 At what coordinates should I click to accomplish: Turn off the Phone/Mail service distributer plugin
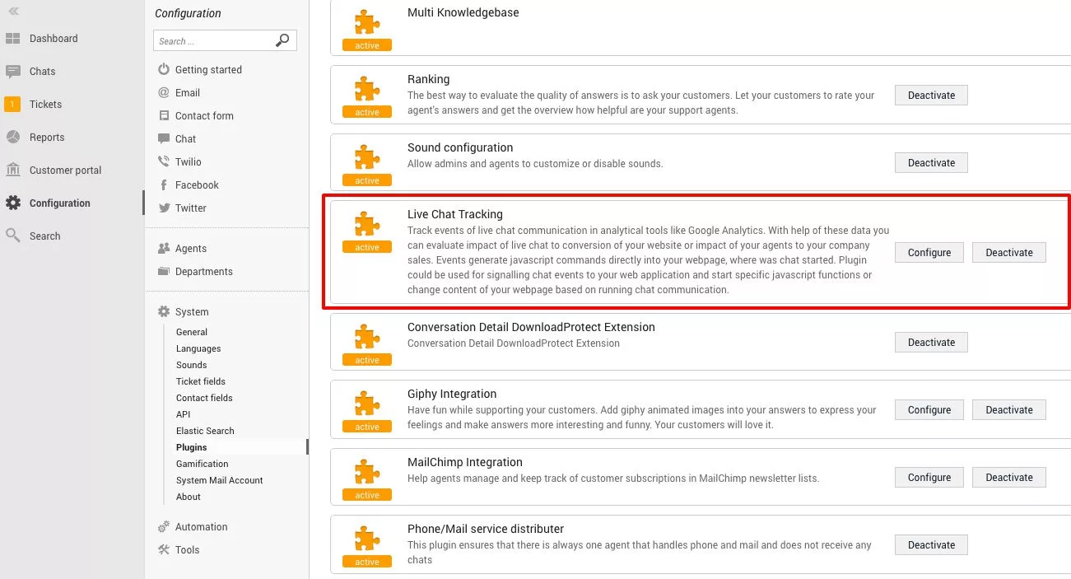coord(930,544)
